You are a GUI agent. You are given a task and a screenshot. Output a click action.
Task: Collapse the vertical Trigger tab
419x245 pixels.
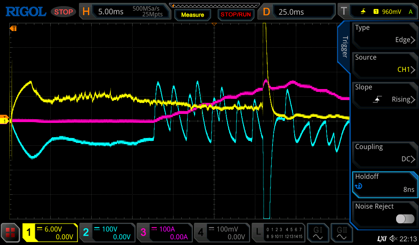[x=345, y=47]
